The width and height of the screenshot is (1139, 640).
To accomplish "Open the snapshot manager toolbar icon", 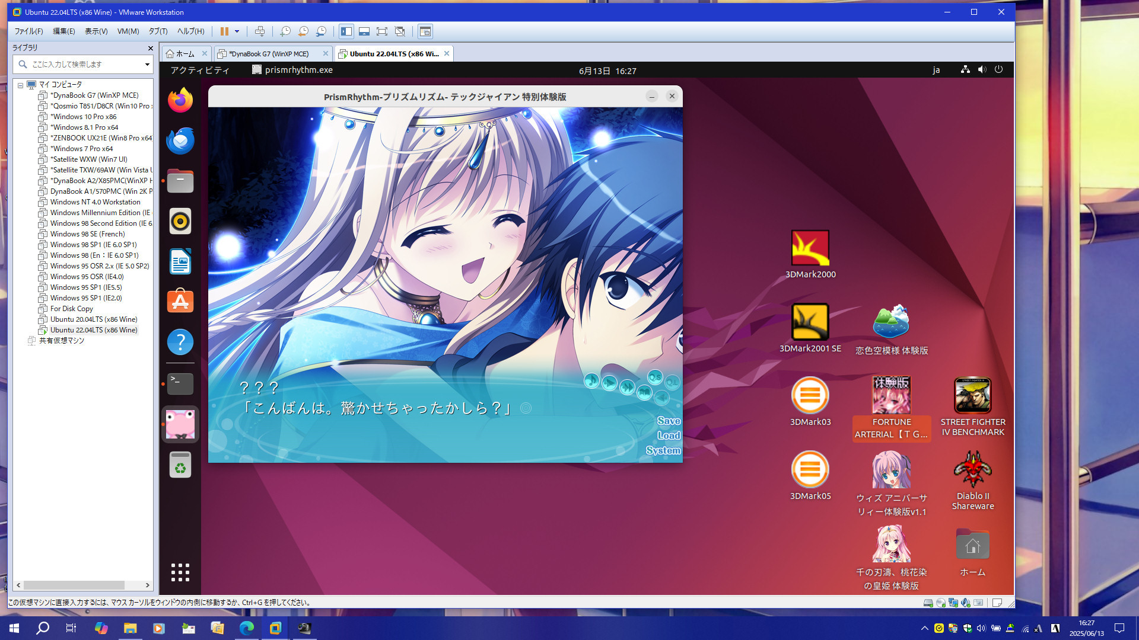I will pos(321,31).
